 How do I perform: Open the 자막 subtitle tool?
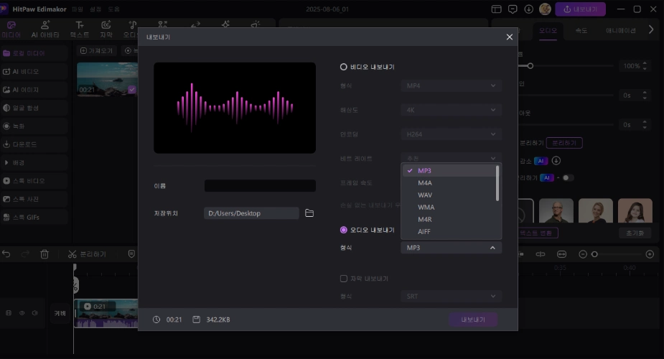106,29
